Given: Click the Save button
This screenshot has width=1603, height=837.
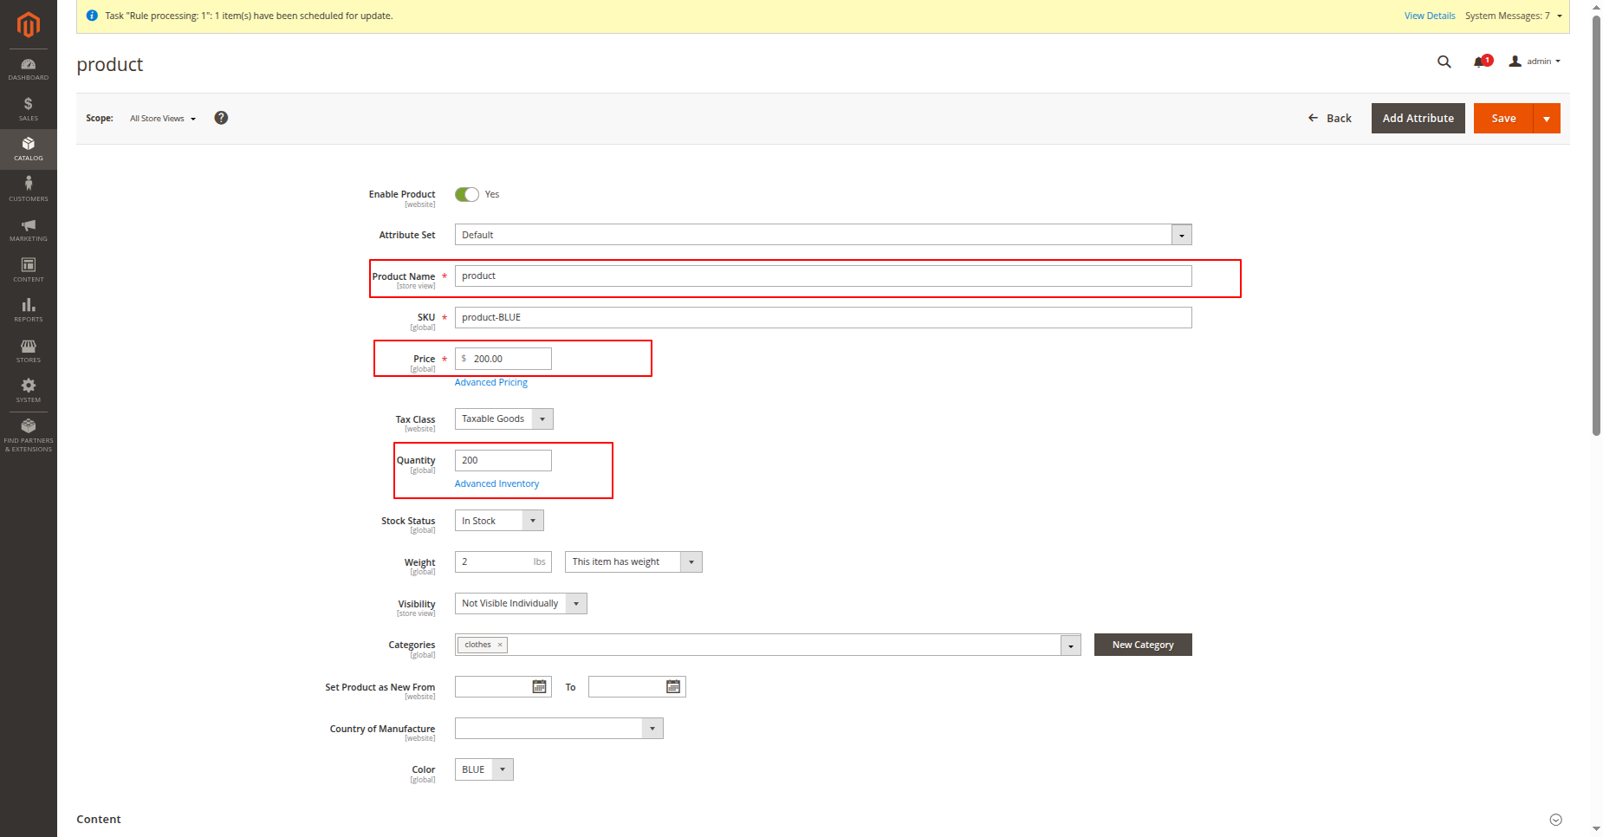Looking at the screenshot, I should tap(1503, 119).
